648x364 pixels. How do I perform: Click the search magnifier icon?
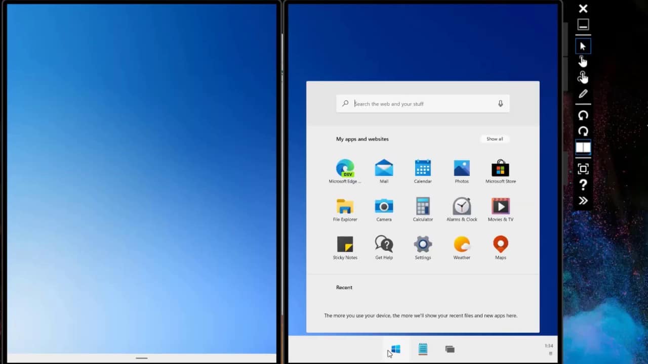click(x=345, y=104)
